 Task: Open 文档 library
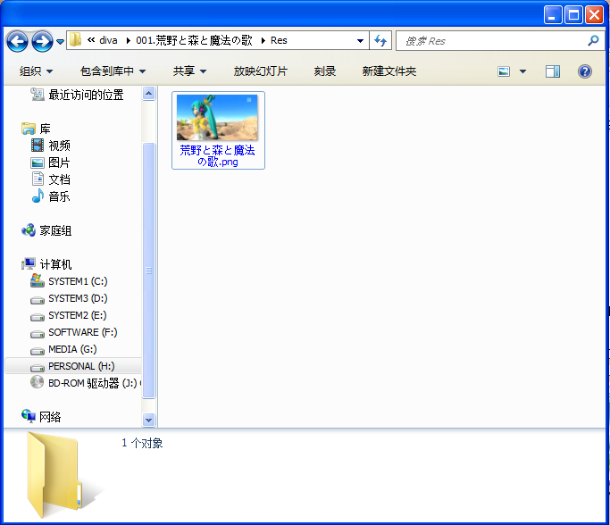click(x=59, y=179)
